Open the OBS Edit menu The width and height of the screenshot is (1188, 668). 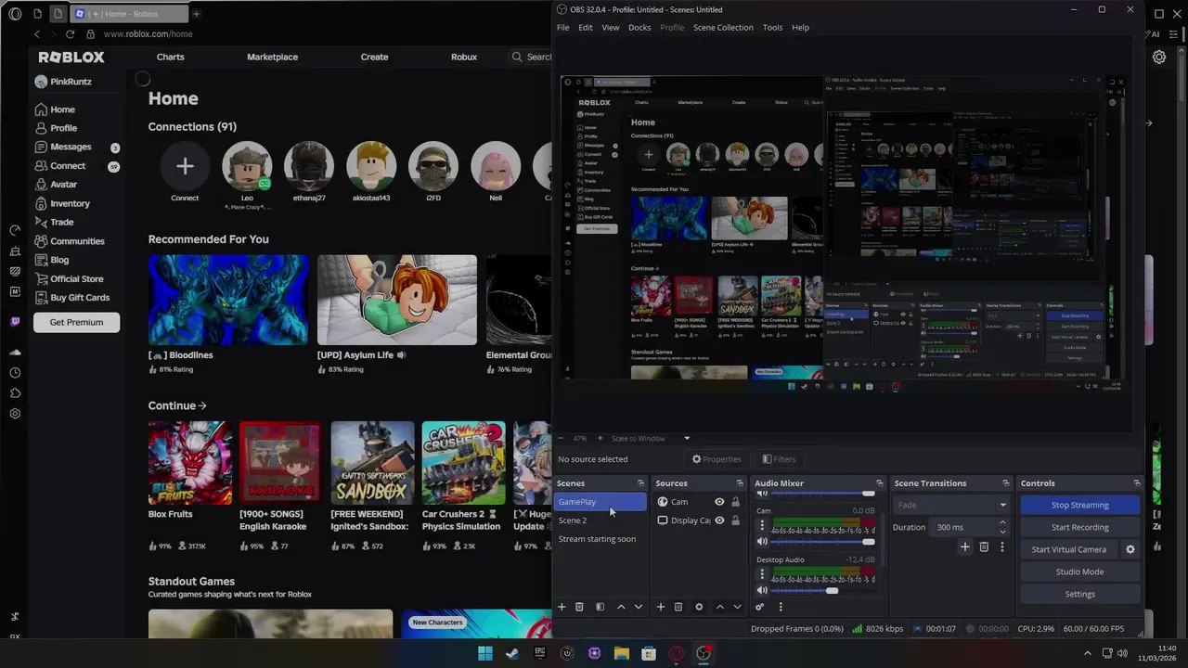pyautogui.click(x=586, y=28)
